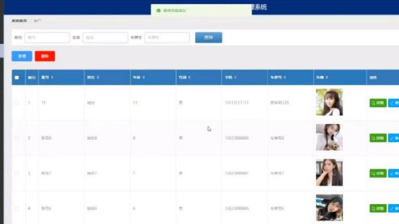Click name cell 姓名6
399x224 pixels.
(x=92, y=209)
